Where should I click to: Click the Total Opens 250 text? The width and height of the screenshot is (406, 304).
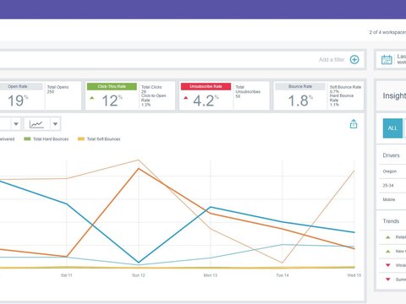[58, 90]
